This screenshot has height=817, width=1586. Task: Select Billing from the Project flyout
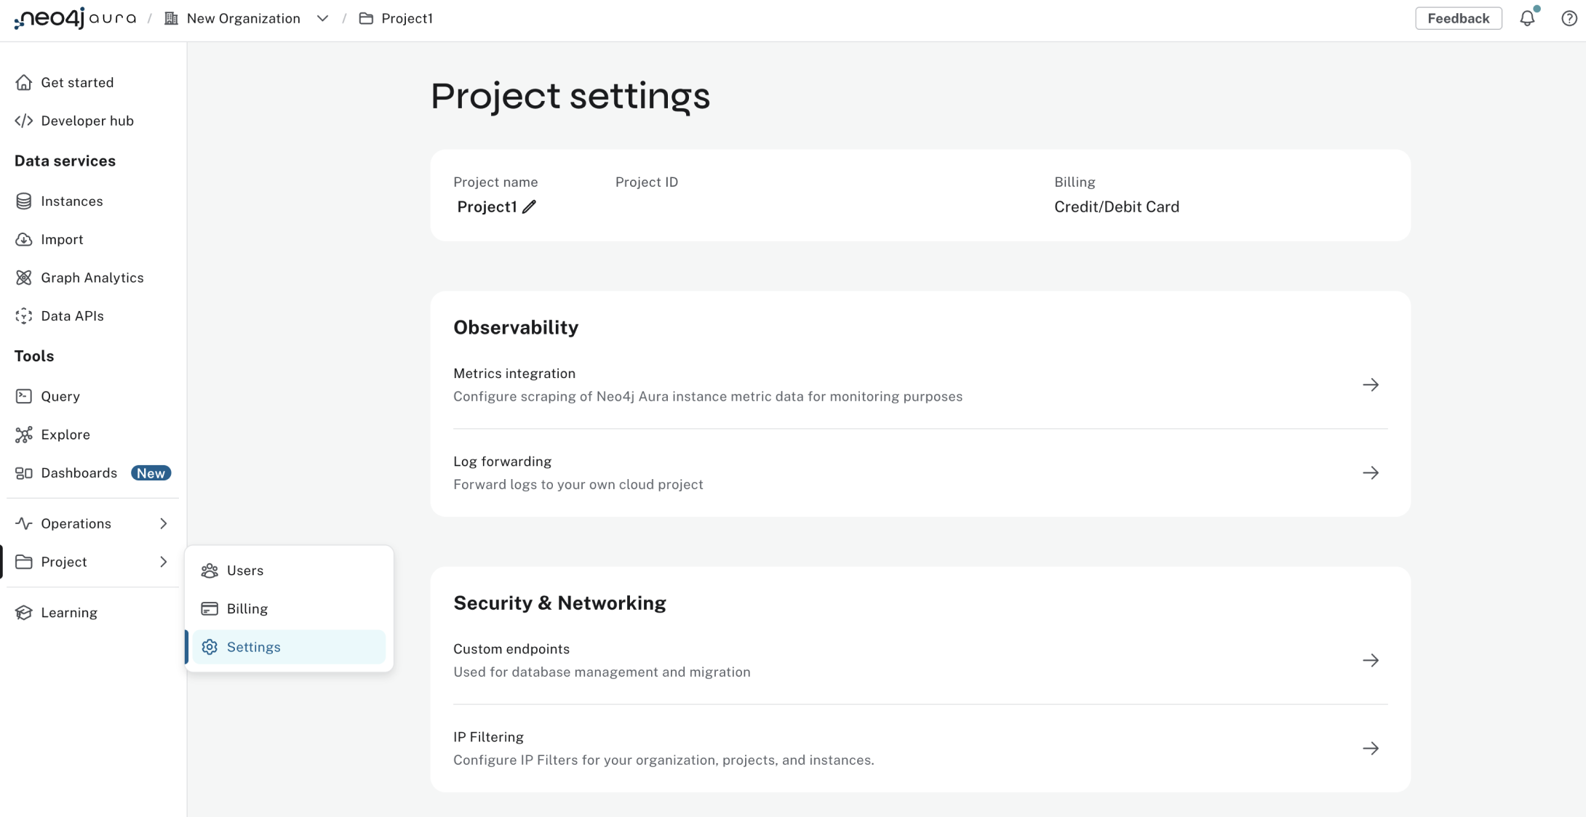click(x=247, y=609)
